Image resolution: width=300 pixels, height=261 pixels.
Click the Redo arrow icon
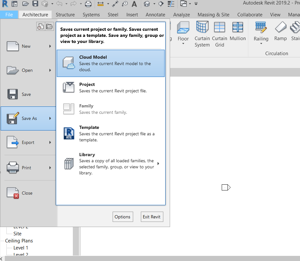73,4
